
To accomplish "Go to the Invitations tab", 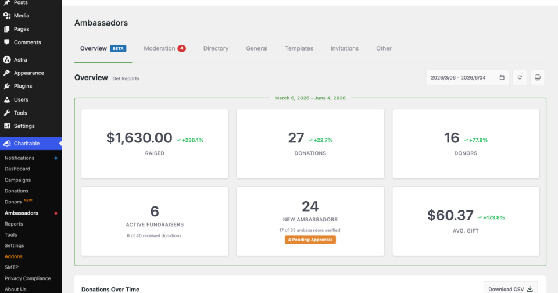I will (x=345, y=48).
